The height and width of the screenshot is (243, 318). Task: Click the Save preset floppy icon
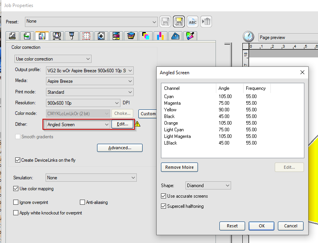(x=165, y=21)
